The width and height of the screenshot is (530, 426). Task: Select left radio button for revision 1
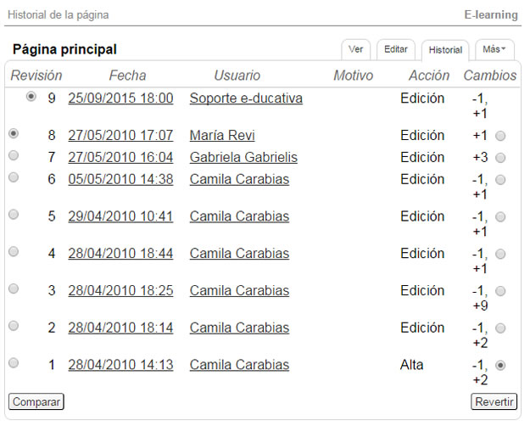14,362
